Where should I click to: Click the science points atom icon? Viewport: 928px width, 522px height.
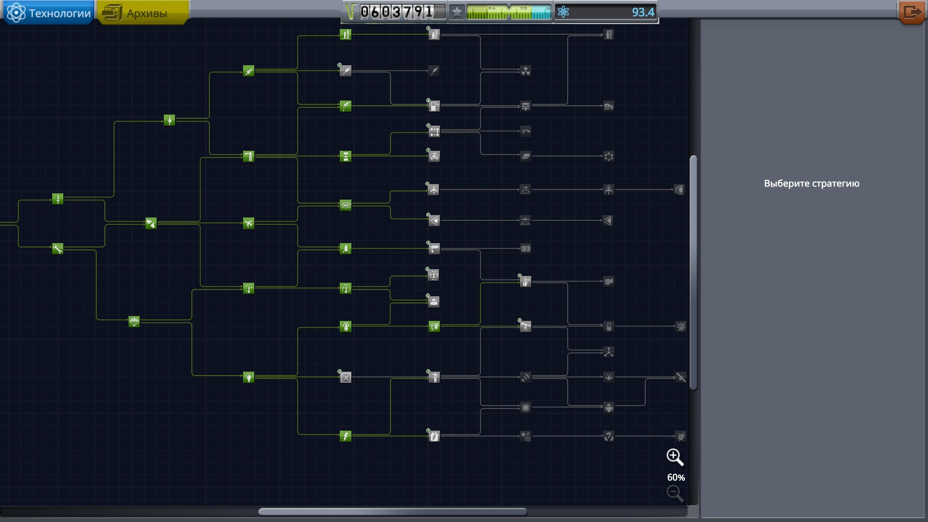563,12
